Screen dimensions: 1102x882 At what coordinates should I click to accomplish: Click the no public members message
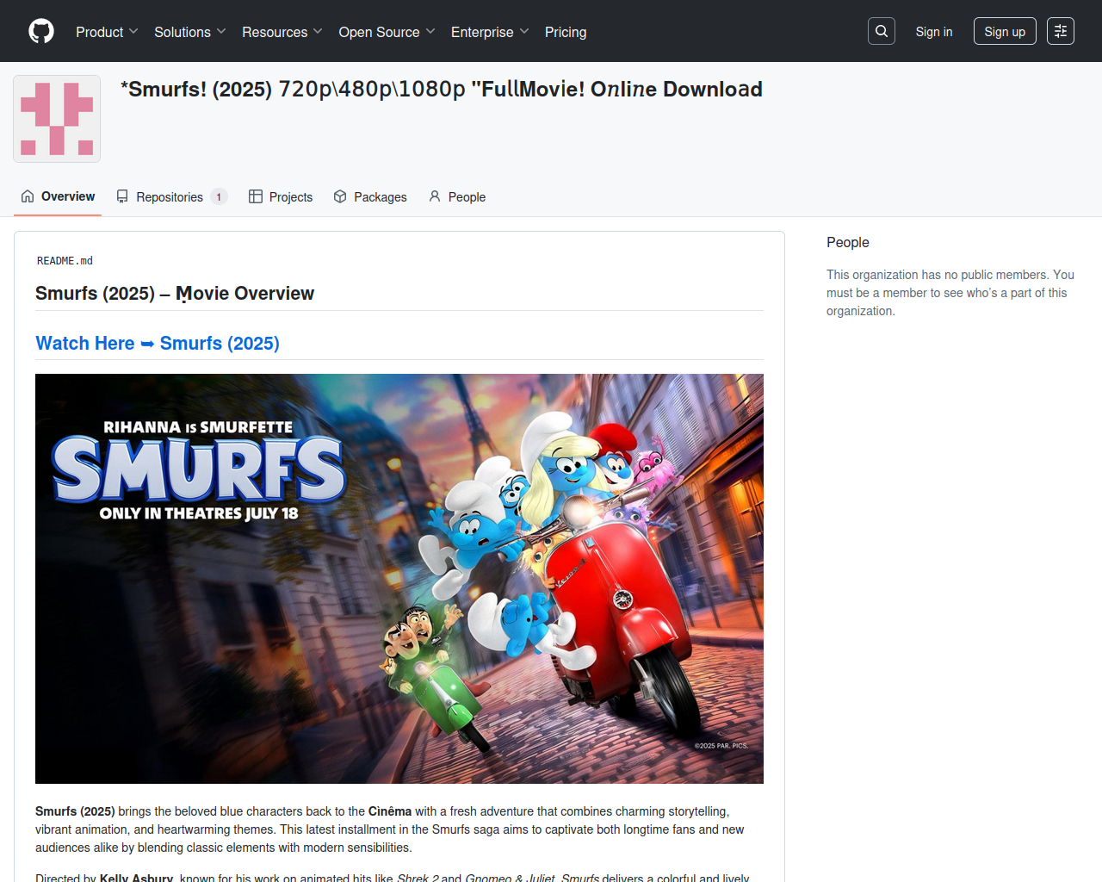[x=950, y=293]
